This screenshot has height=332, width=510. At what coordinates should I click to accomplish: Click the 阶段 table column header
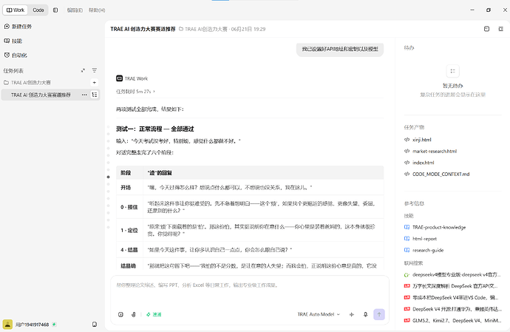point(129,173)
